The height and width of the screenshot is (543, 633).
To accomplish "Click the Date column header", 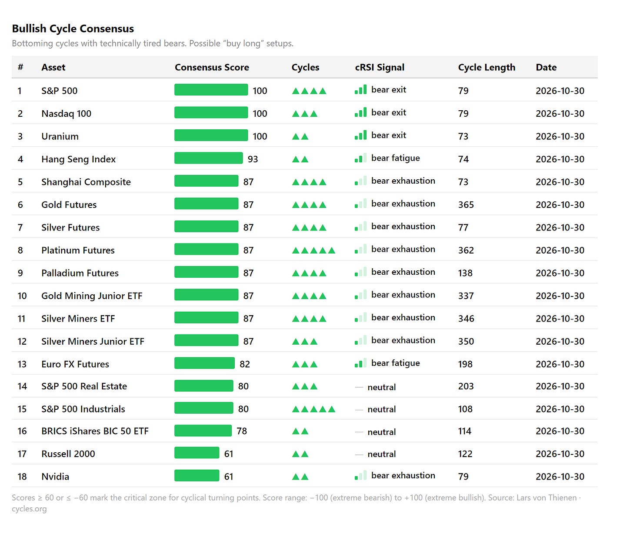I will 546,67.
